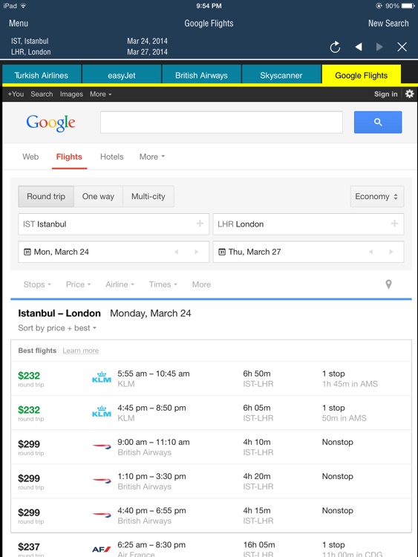Add another destination with the plus in London field
Screen dimensions: 418x557
coord(394,224)
